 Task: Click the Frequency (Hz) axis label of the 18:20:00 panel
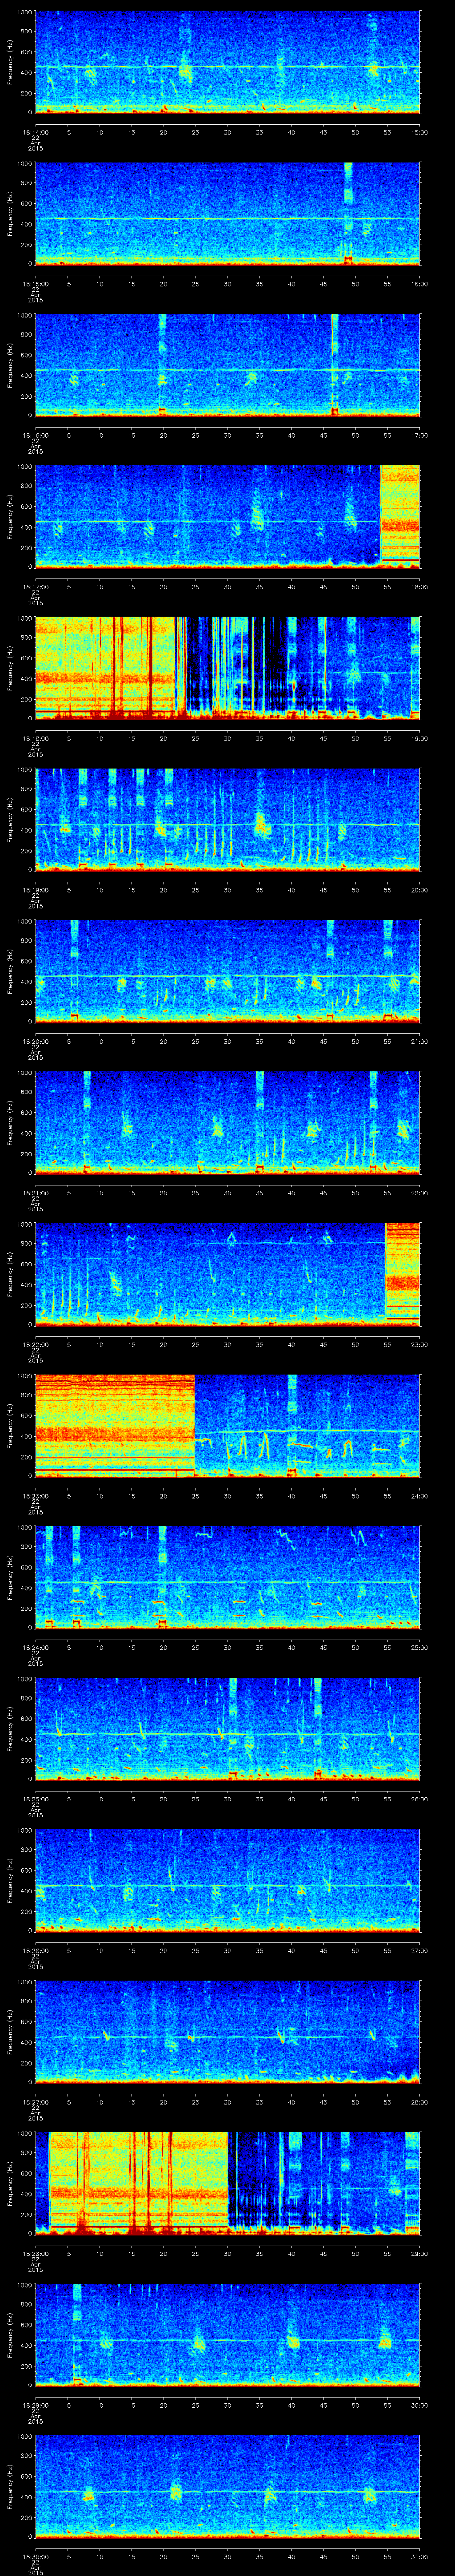(x=10, y=971)
